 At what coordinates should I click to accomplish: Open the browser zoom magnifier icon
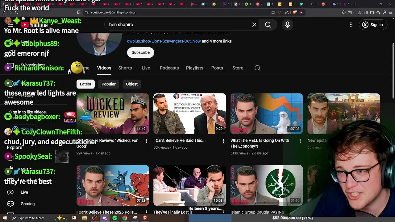pyautogui.click(x=280, y=12)
